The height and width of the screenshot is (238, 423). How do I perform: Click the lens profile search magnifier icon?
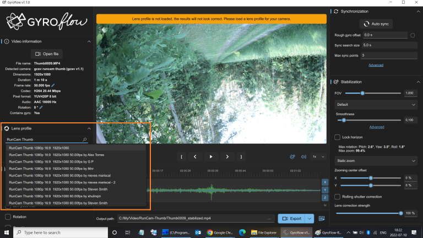tap(84, 139)
